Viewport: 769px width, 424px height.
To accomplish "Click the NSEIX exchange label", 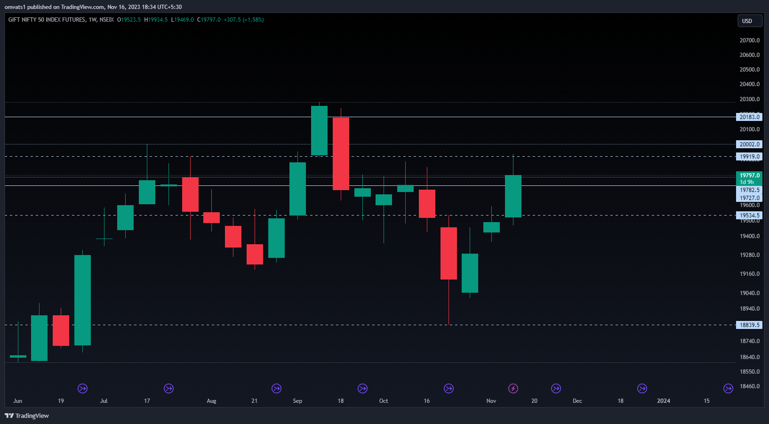I will tap(107, 20).
